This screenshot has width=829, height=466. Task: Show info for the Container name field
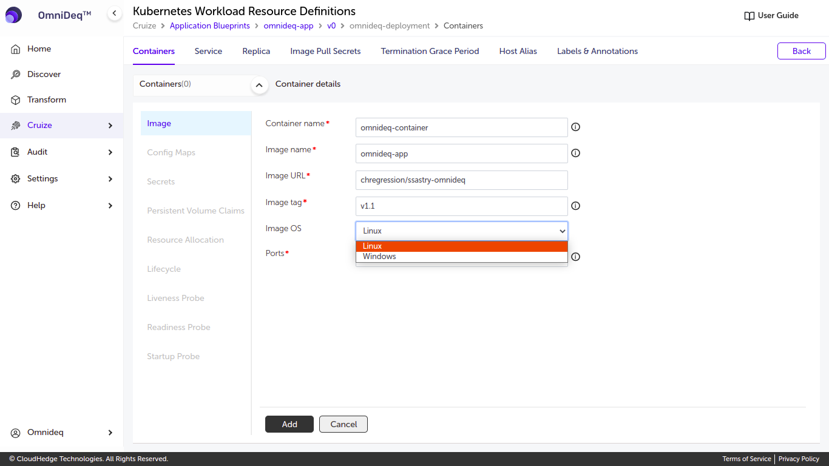click(x=576, y=127)
